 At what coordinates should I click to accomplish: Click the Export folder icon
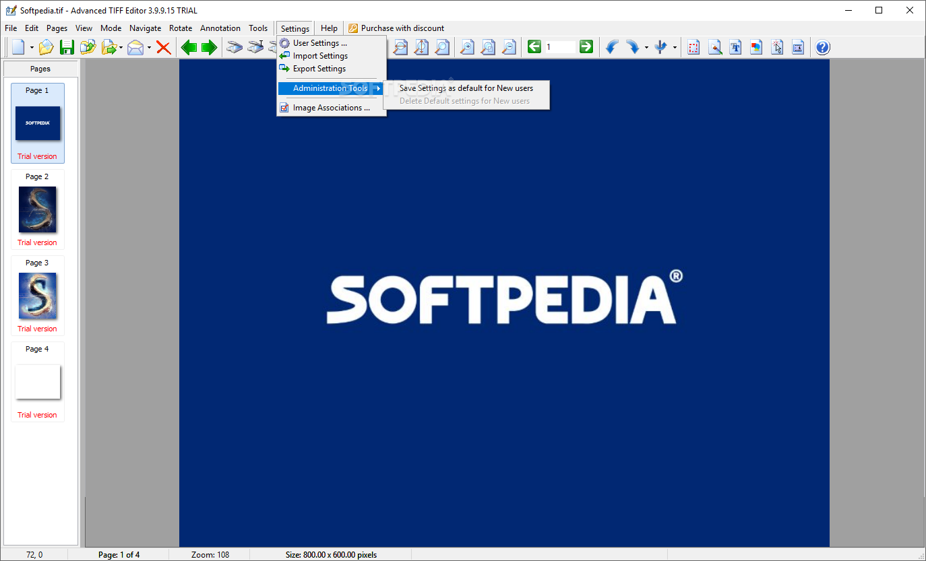click(109, 47)
